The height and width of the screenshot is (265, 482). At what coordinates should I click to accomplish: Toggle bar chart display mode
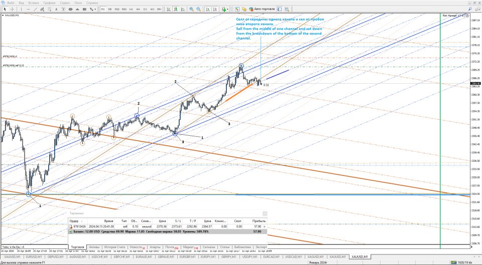click(x=168, y=9)
